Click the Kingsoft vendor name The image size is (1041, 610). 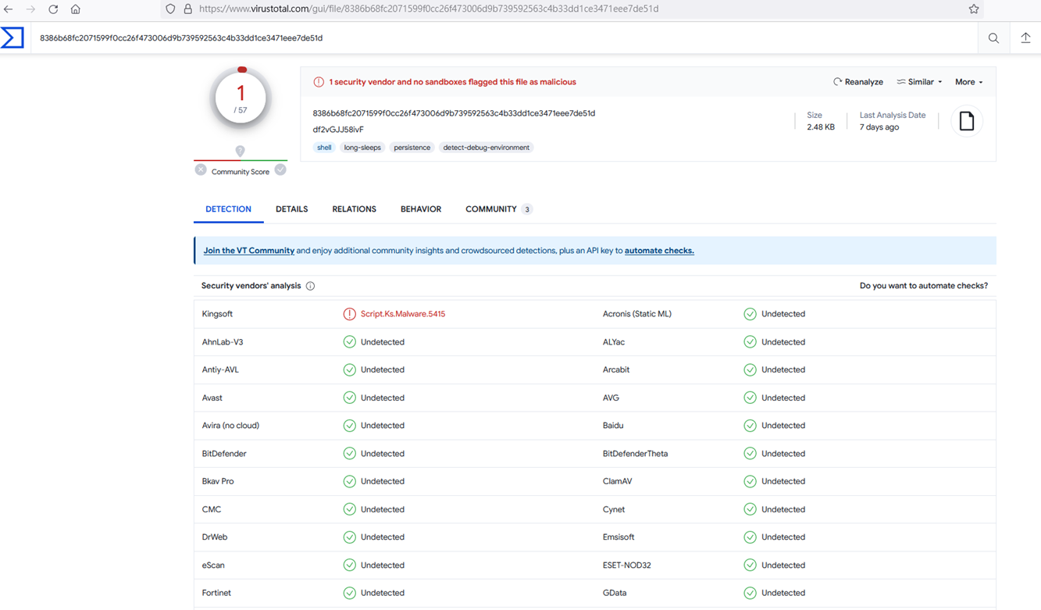(217, 314)
